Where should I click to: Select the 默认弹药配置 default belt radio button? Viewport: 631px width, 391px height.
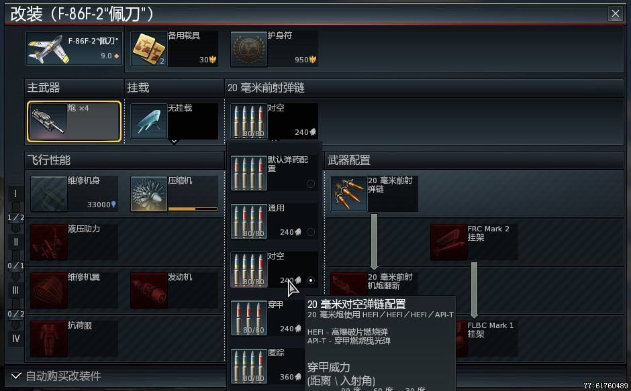pos(311,184)
